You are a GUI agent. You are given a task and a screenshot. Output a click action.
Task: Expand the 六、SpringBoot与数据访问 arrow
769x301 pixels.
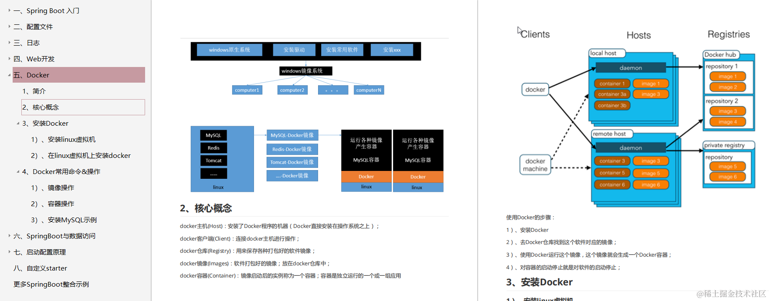pos(9,236)
